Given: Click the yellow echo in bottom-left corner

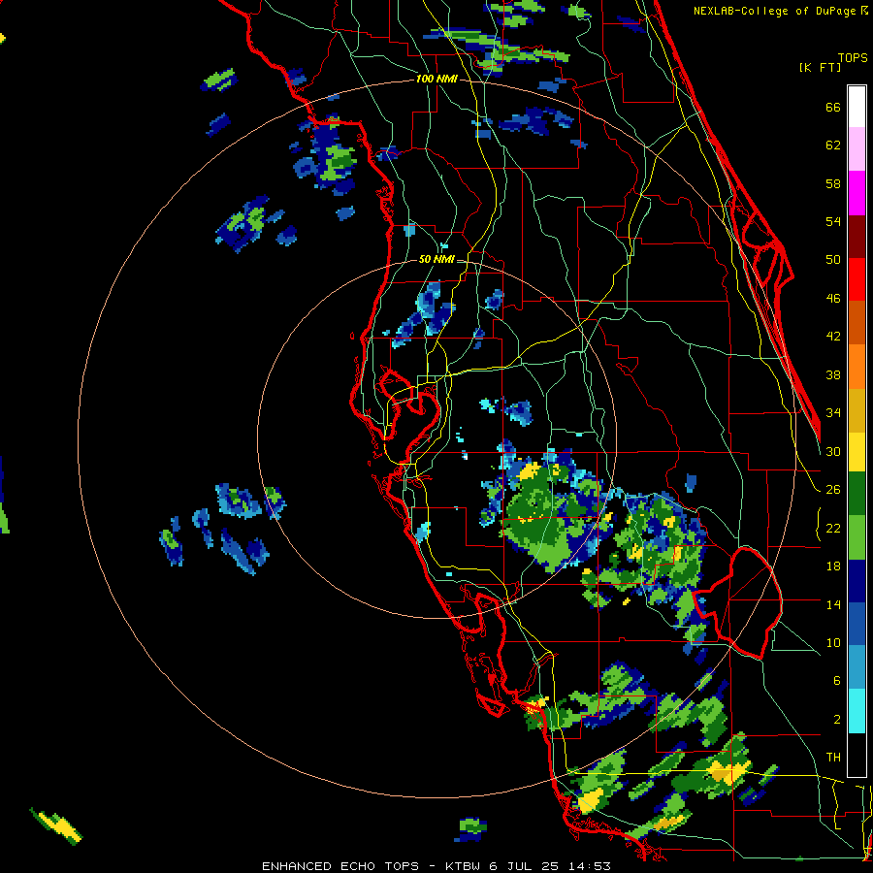Looking at the screenshot, I should pos(57,826).
